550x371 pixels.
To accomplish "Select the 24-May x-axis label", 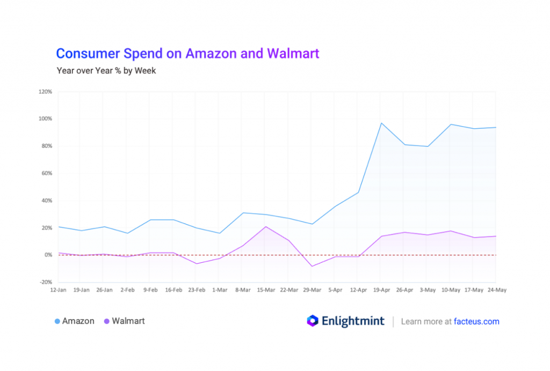I will (x=496, y=290).
